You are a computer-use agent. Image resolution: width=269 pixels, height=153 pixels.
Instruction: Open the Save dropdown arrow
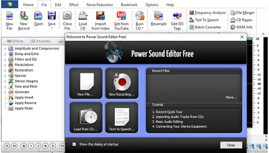pyautogui.click(x=51, y=28)
